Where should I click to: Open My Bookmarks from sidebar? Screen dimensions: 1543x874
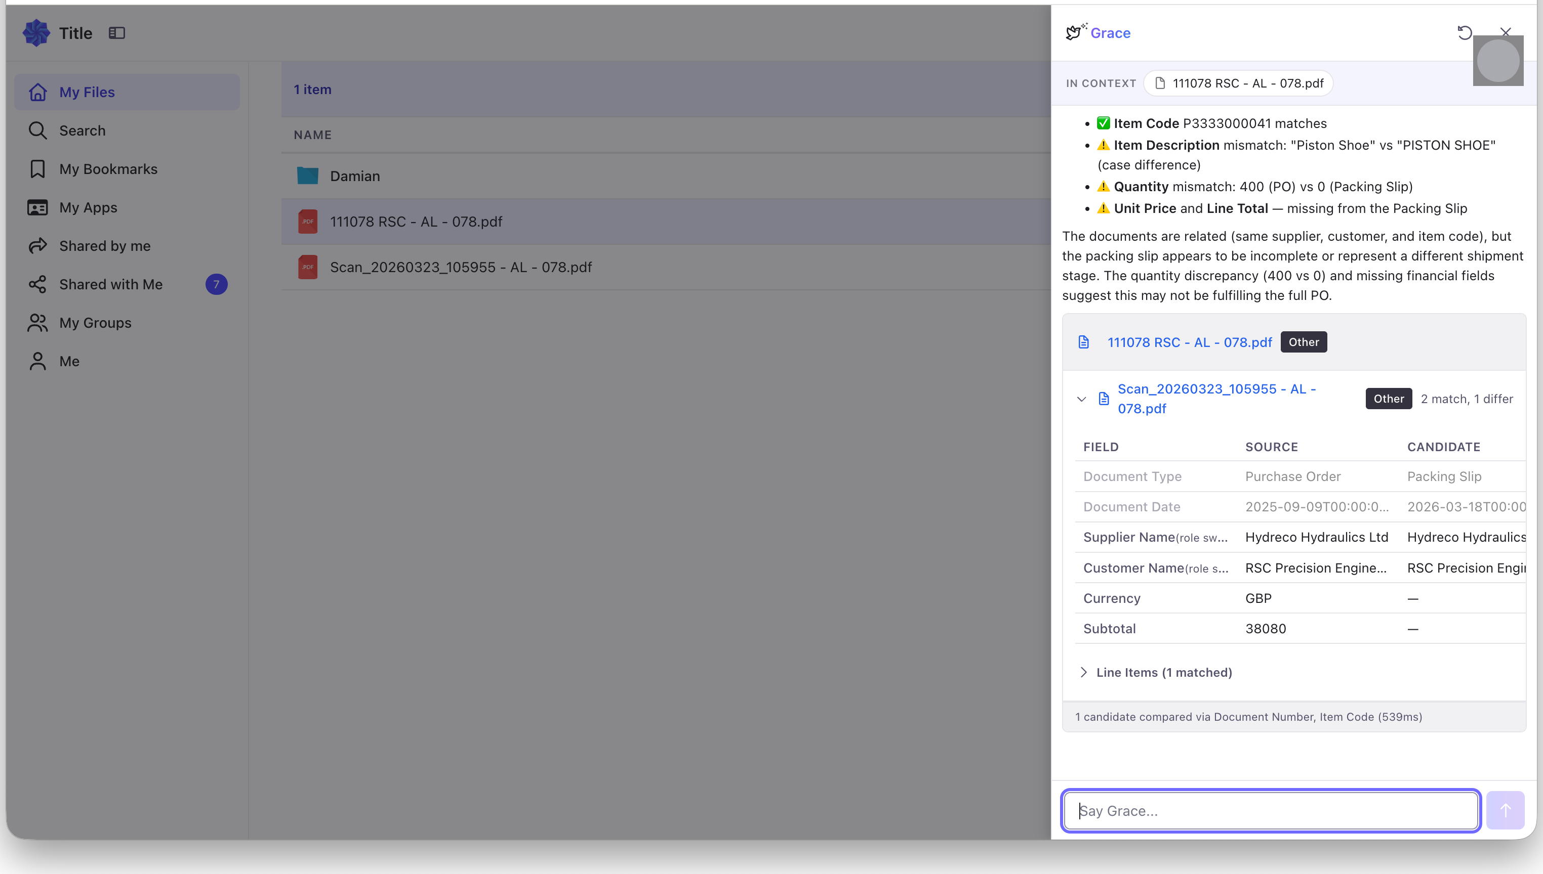(108, 168)
